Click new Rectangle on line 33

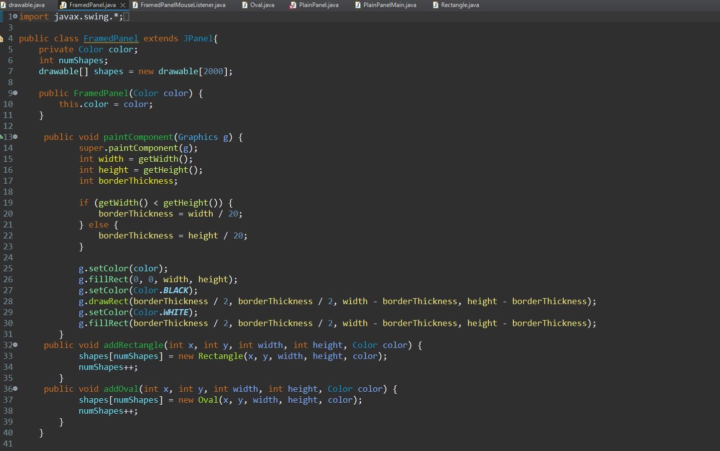point(210,356)
